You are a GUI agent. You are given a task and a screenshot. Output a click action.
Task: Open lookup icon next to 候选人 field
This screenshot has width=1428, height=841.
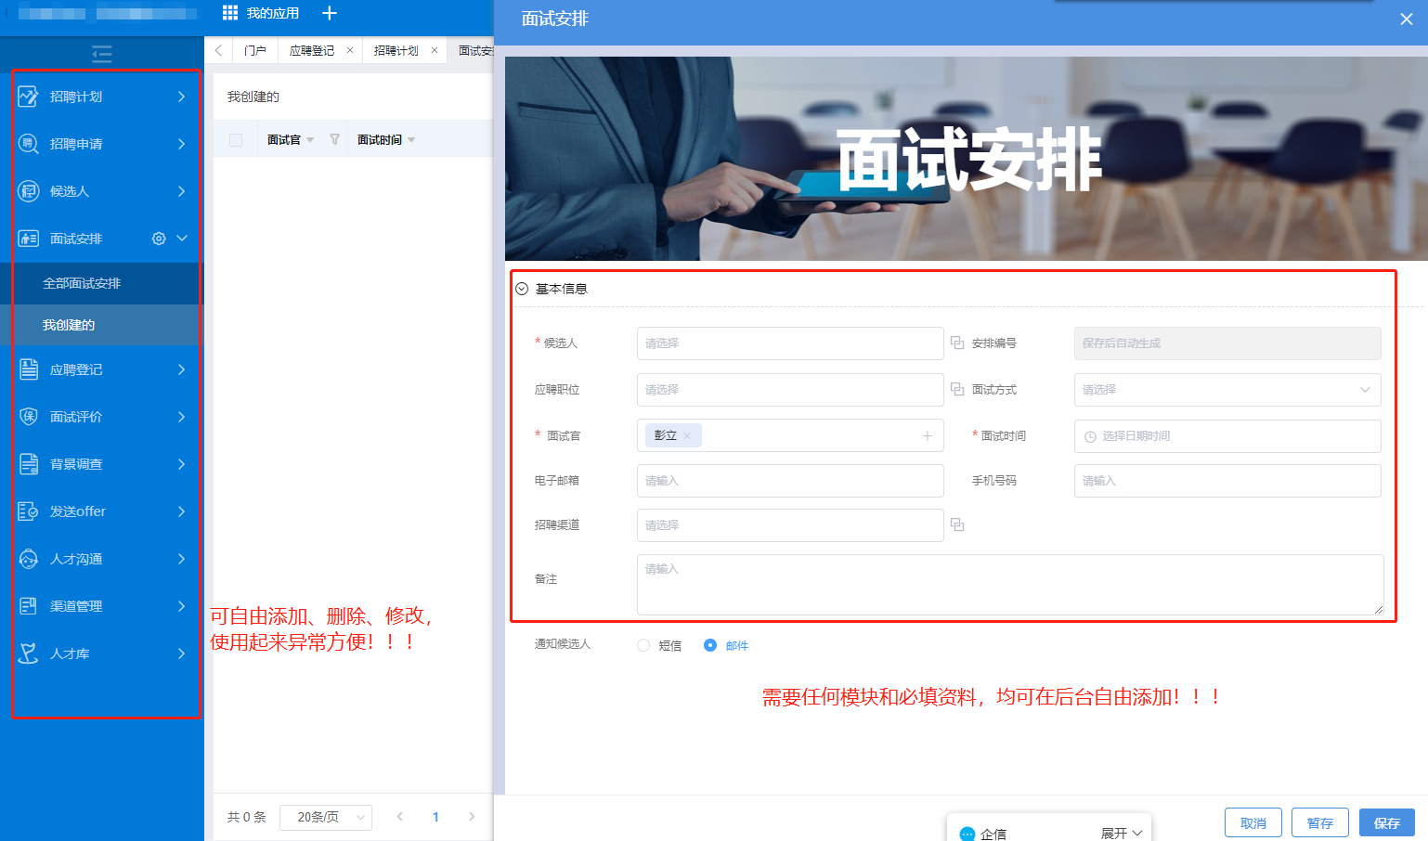click(x=957, y=343)
